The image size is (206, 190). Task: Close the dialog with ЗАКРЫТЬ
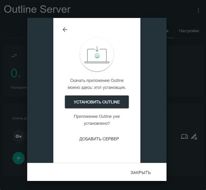[x=140, y=173]
